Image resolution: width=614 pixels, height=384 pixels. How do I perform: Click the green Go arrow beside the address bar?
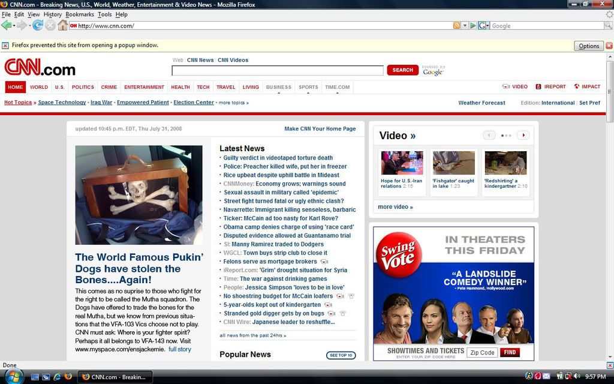(473, 25)
